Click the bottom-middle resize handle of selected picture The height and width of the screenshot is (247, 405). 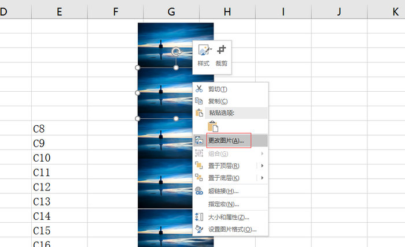coord(176,118)
